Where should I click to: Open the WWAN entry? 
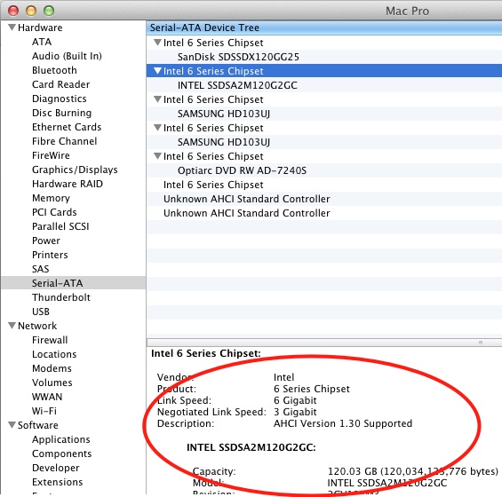47,397
